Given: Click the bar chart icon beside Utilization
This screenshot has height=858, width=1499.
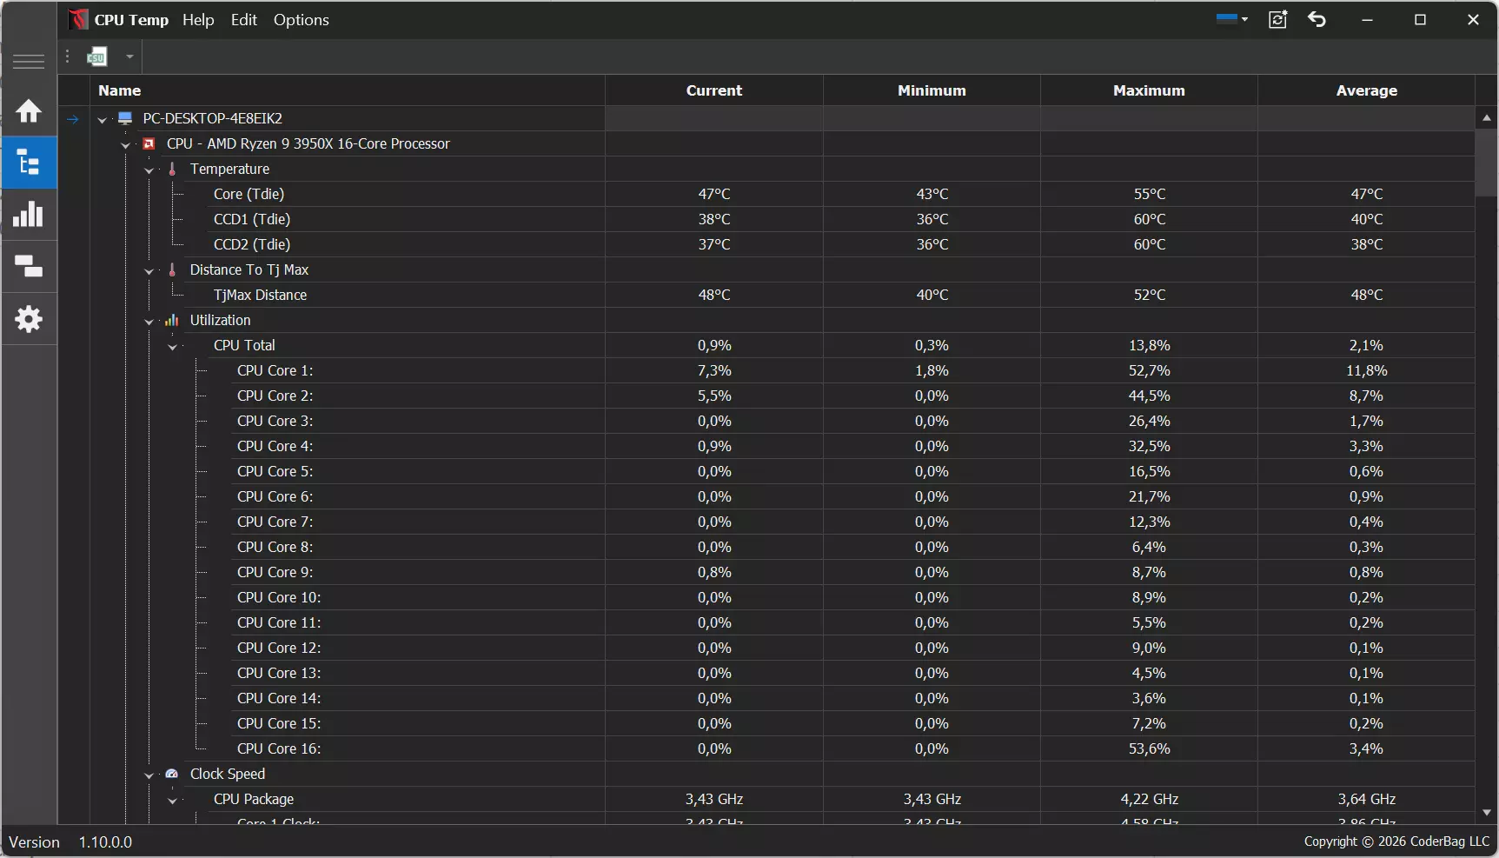Looking at the screenshot, I should tap(172, 320).
